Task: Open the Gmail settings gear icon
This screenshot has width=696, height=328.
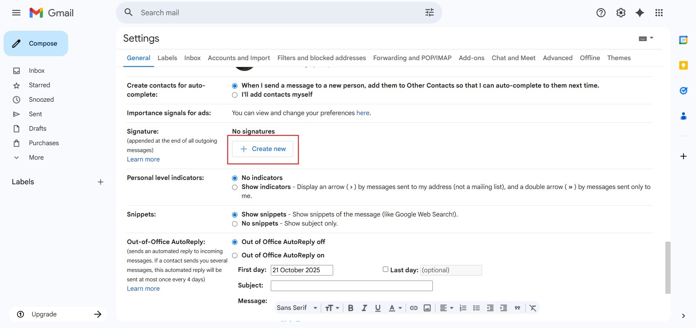Action: (621, 13)
